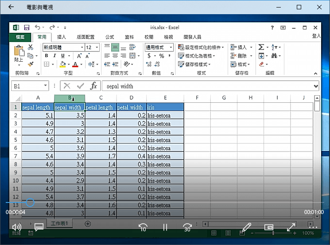
Task: Toggle full screen with diagonal arrows
Action: click(x=291, y=227)
